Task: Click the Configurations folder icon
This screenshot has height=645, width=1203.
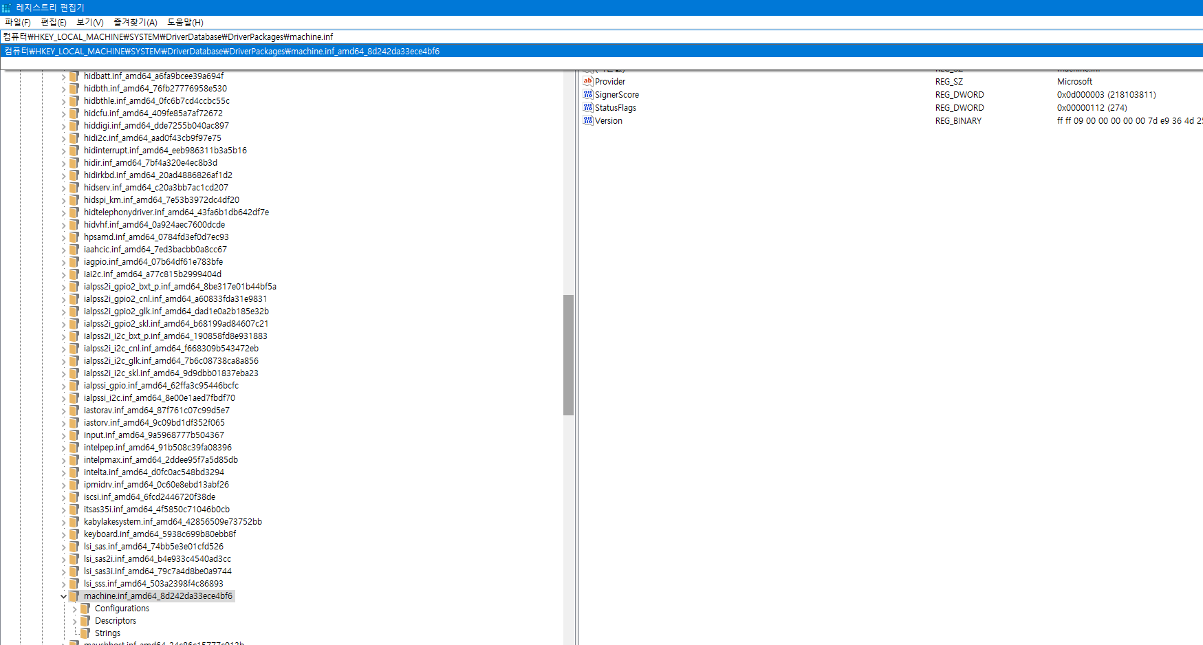Action: coord(85,609)
